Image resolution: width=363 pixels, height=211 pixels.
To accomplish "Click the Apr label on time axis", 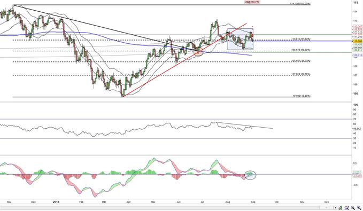I will tap(128, 202).
